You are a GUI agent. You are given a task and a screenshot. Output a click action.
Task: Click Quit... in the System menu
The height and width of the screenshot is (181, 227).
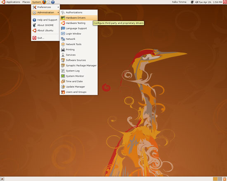tap(45, 38)
